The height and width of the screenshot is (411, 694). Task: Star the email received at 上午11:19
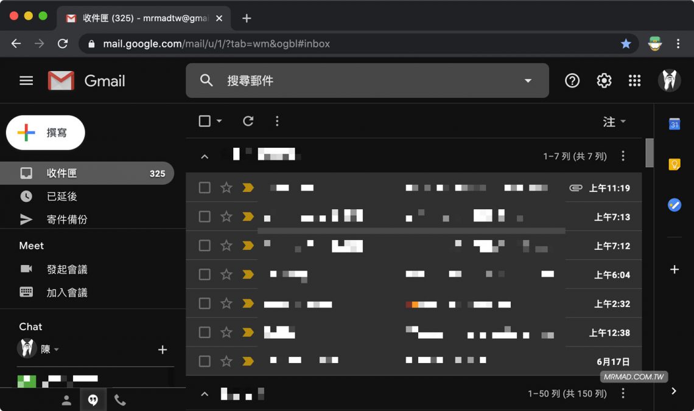point(226,188)
